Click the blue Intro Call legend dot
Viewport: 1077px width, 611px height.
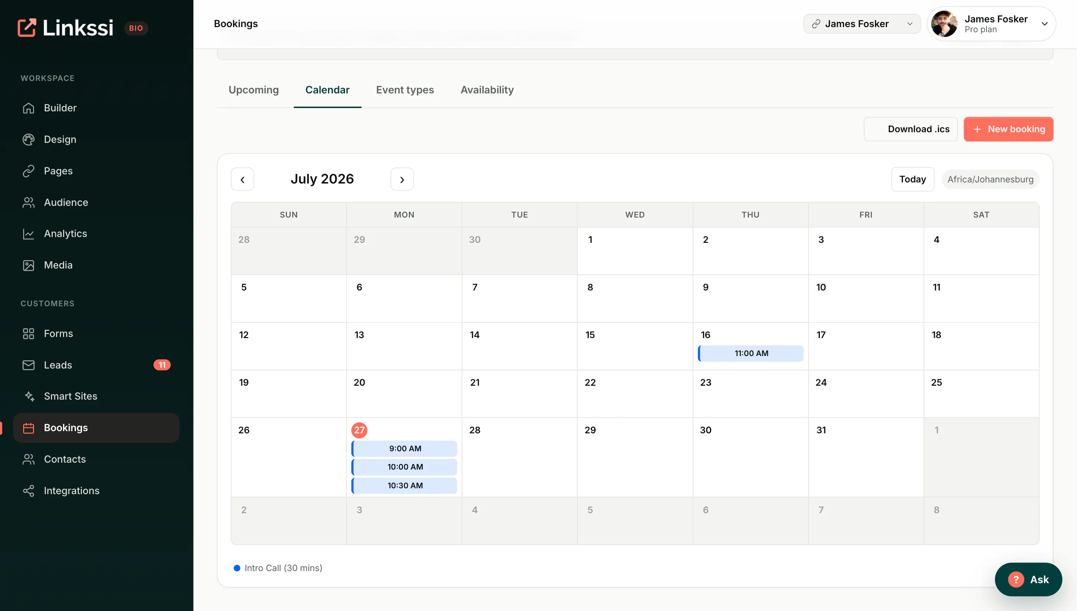click(x=237, y=568)
